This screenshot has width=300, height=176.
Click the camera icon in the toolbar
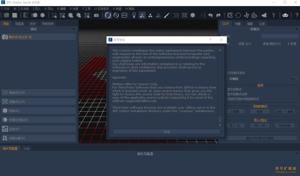96,15
